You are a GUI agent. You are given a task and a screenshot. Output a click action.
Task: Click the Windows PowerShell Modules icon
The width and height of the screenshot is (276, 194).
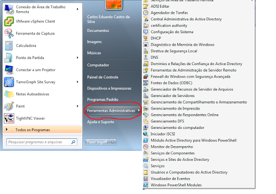(x=146, y=185)
